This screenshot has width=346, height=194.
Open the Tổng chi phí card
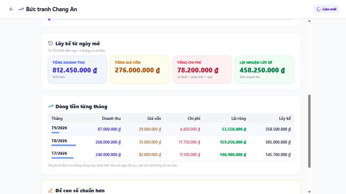pyautogui.click(x=202, y=69)
